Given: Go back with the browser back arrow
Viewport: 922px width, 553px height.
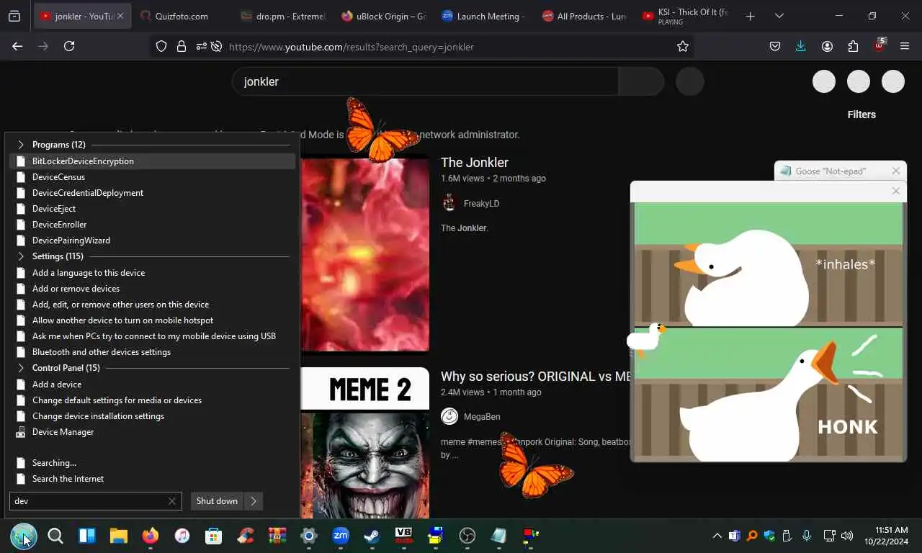Looking at the screenshot, I should [x=17, y=46].
